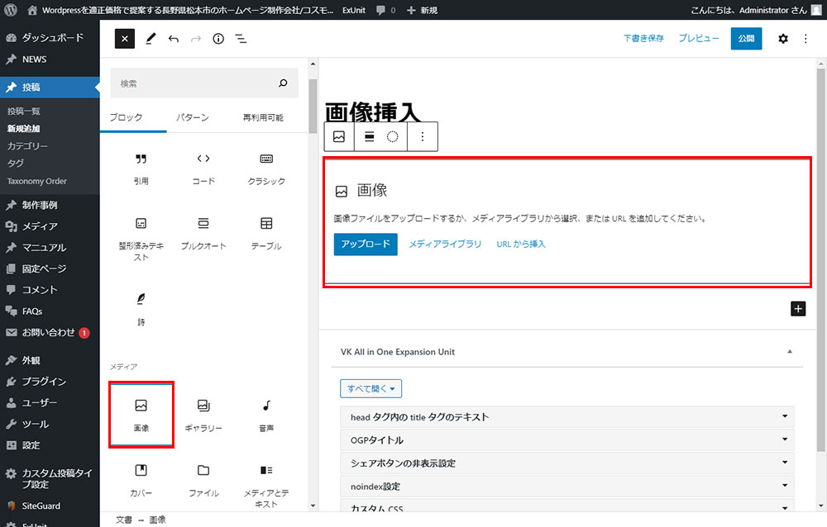Insert the Audio block
This screenshot has height=527, width=827.
266,415
